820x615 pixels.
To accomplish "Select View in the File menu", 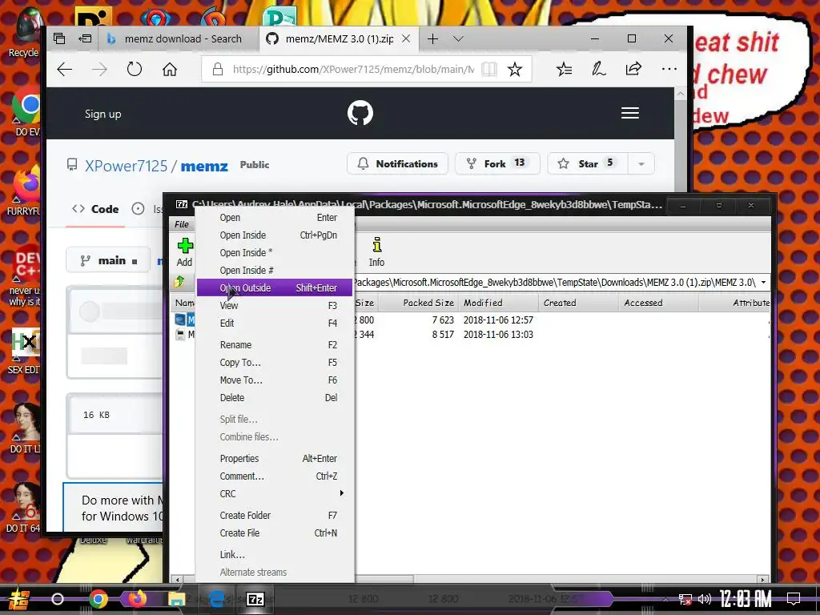I will tap(275, 305).
